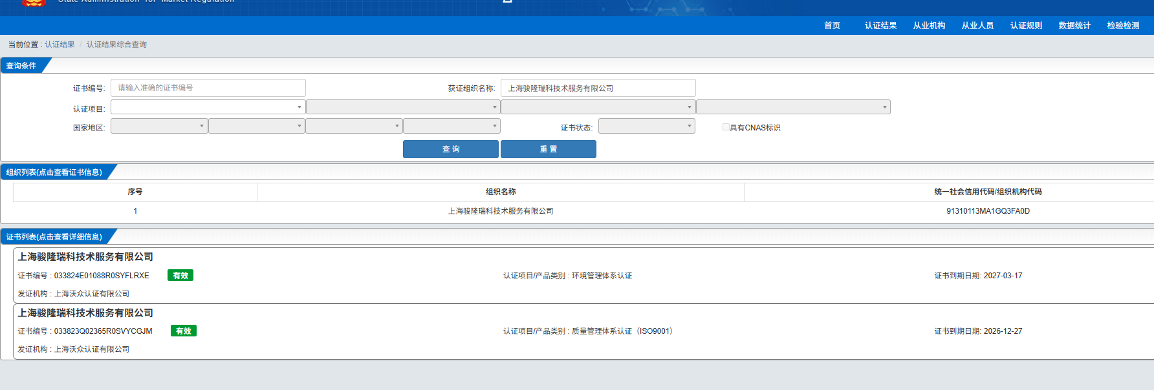Go to 从业机构 in the top menu

(x=929, y=26)
